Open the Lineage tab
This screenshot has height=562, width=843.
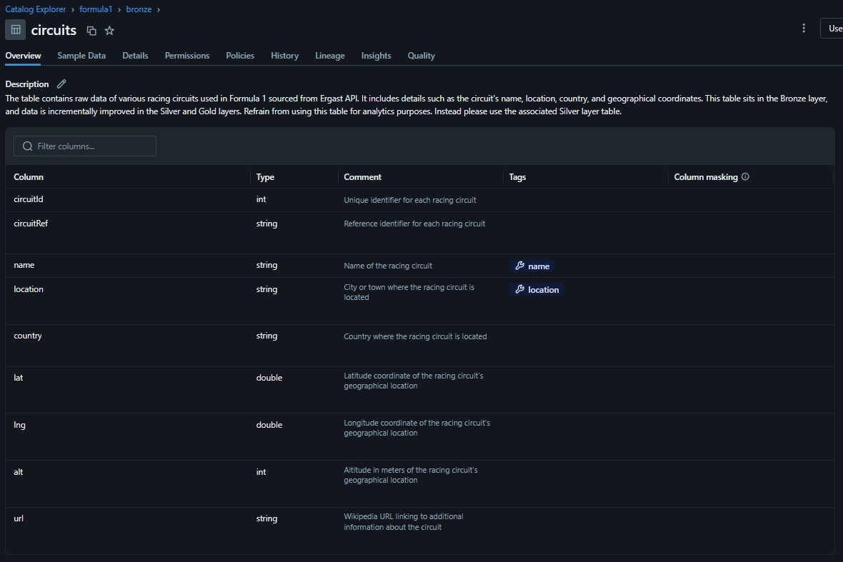tap(329, 55)
